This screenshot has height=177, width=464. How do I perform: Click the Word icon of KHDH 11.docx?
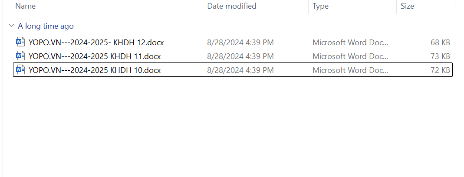coord(20,56)
